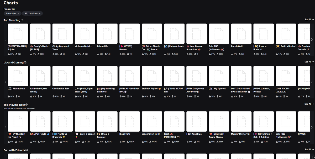Select the Trade a KPOP Idol title
The width and height of the screenshot is (315, 159).
click(174, 90)
